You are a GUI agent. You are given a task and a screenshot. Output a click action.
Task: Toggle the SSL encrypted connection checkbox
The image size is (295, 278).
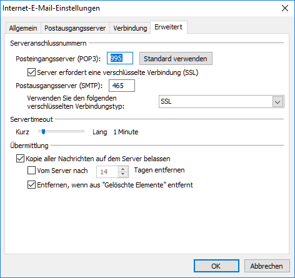click(x=31, y=72)
